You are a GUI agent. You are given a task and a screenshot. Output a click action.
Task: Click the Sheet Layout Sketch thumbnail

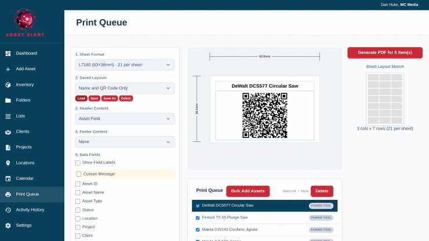pyautogui.click(x=385, y=99)
